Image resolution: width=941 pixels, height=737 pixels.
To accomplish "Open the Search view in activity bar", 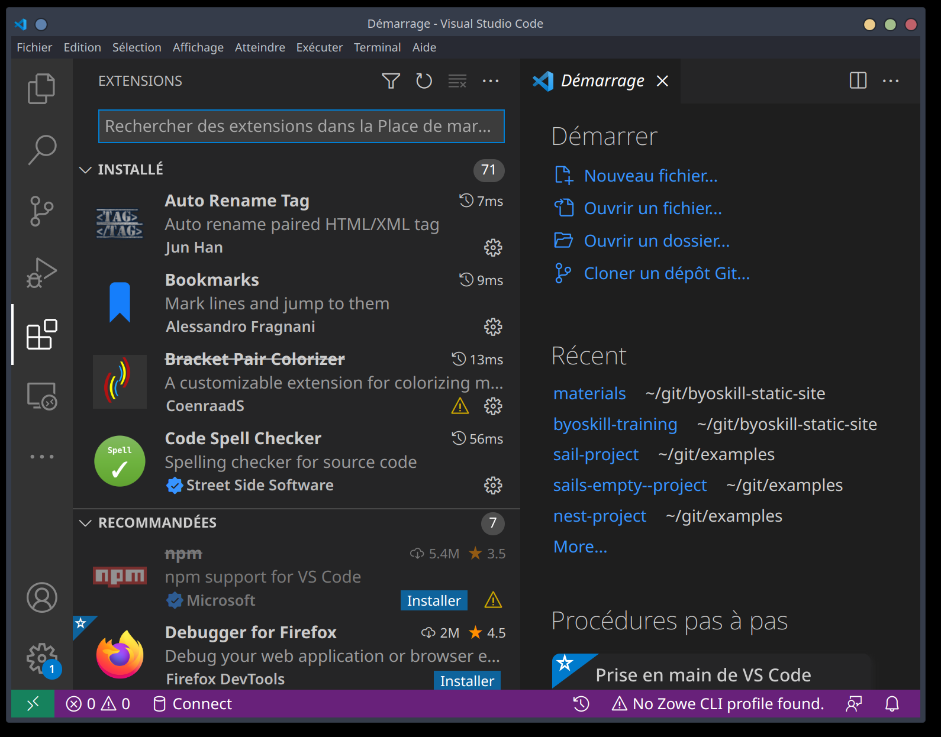I will pyautogui.click(x=41, y=150).
